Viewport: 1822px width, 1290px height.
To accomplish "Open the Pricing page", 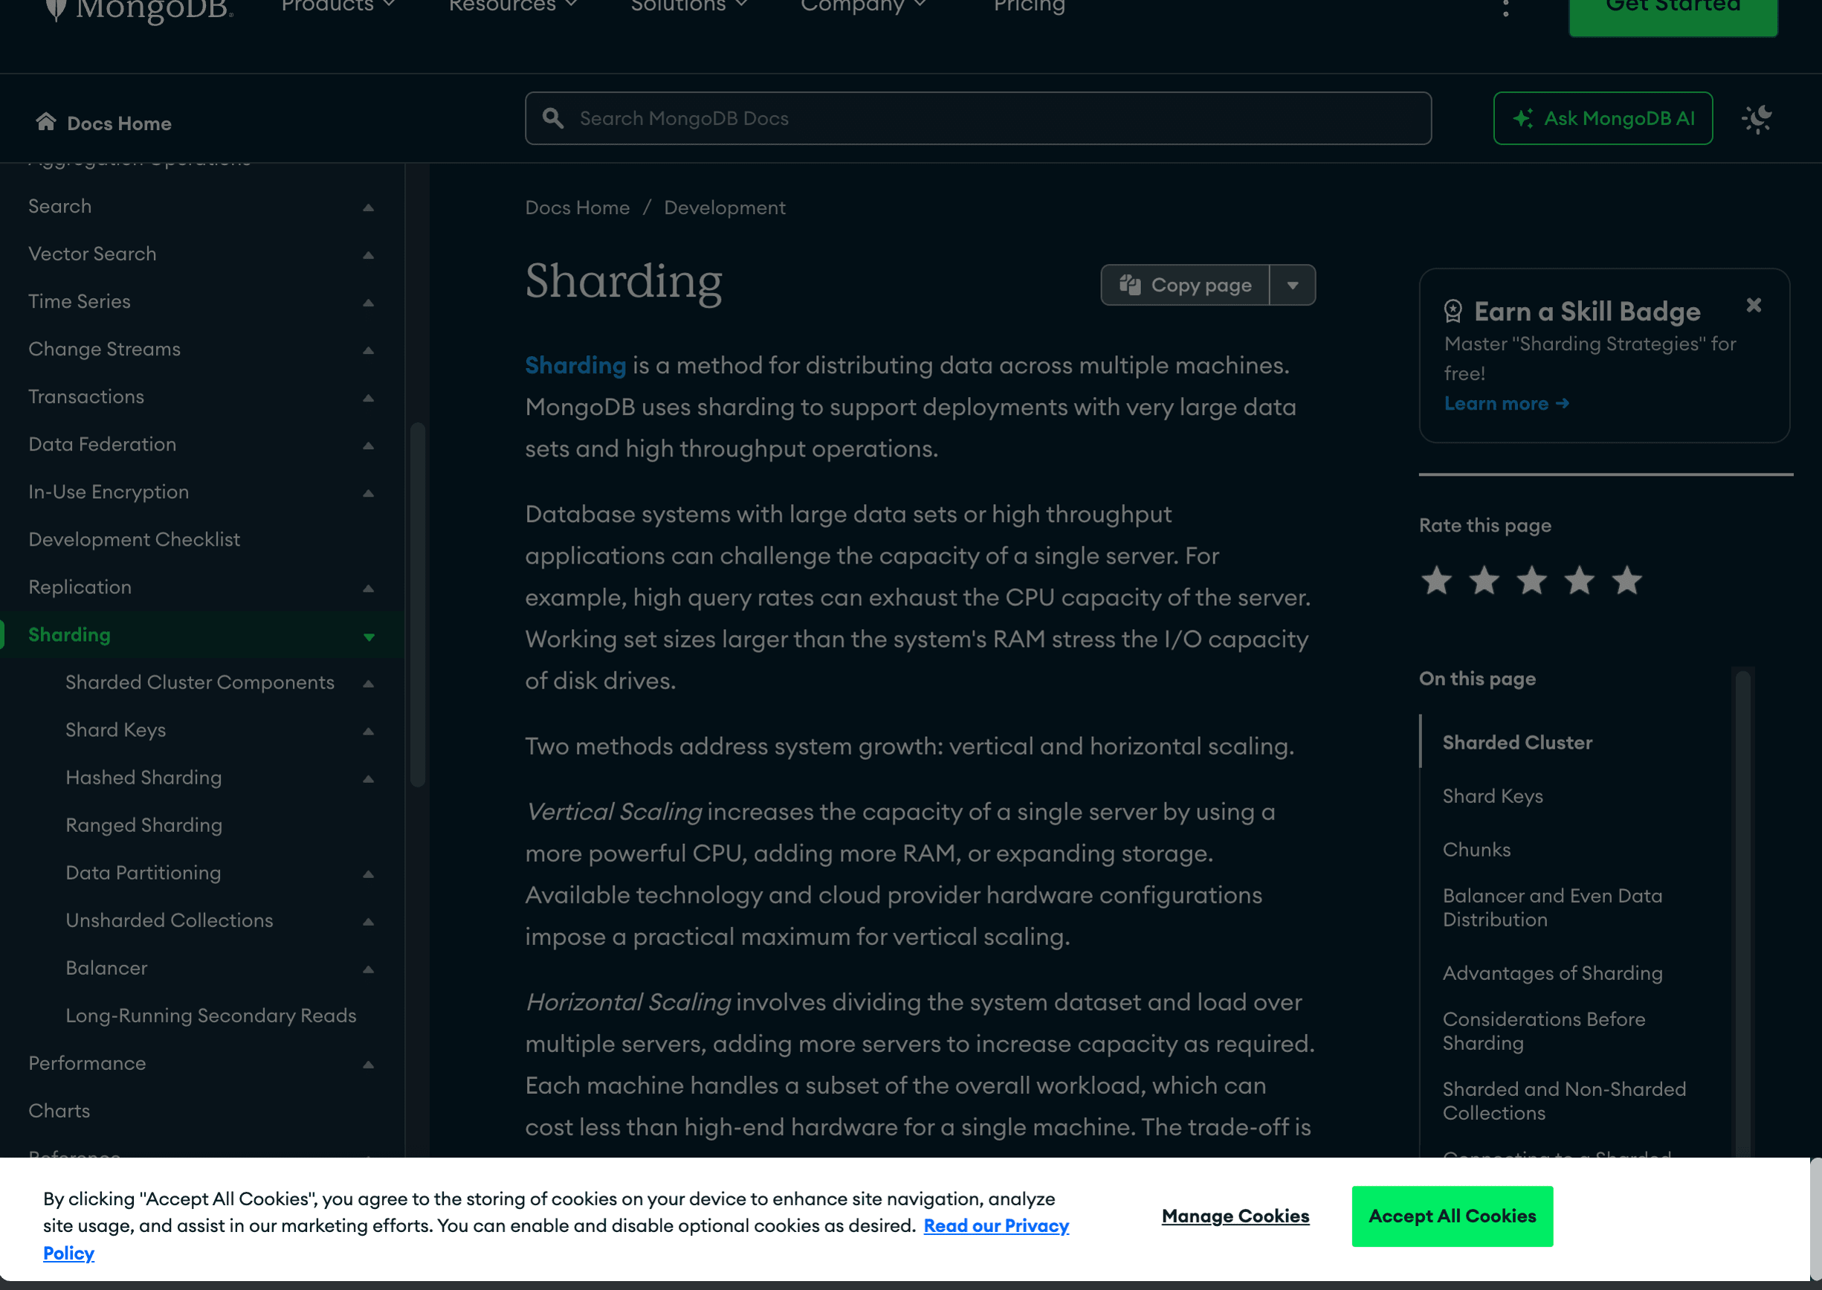I will coord(1030,7).
